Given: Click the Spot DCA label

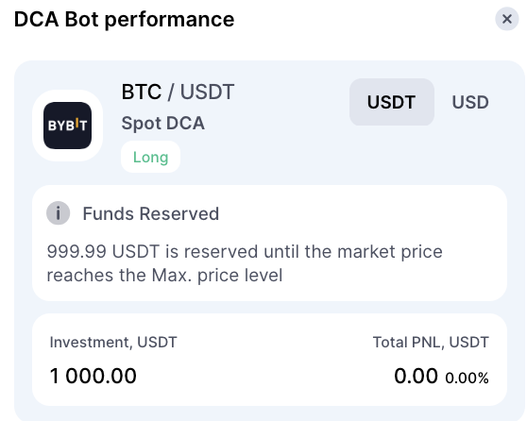Looking at the screenshot, I should 163,123.
